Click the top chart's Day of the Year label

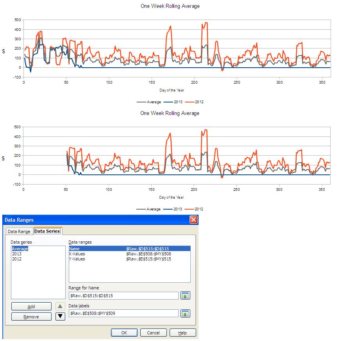tap(172, 90)
